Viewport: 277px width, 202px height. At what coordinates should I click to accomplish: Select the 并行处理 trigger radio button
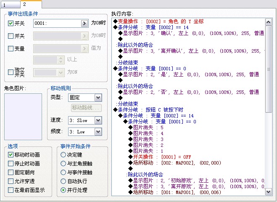[x=63, y=190]
